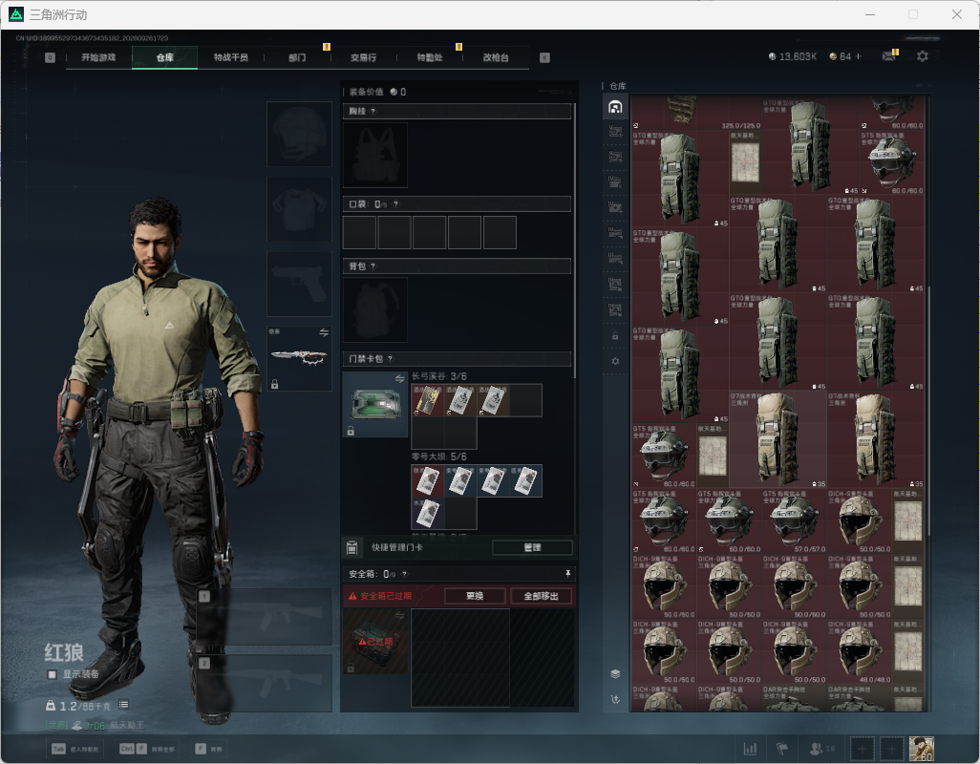Switch to the 特战干员 tab
The width and height of the screenshot is (980, 764).
tap(230, 57)
